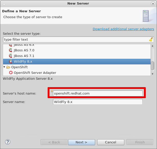The image size is (157, 149).
Task: Click the Server name input field
Action: point(98,102)
